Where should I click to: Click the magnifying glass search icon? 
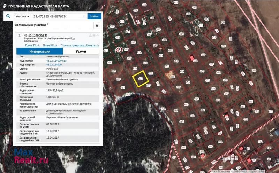pos(8,16)
